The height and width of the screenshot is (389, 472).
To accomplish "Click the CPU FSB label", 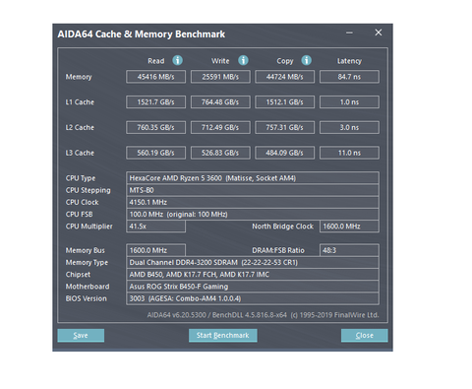I will [79, 215].
